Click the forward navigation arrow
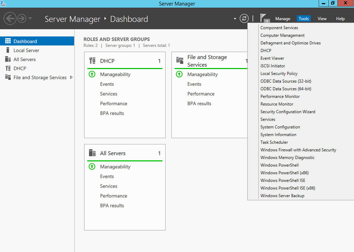The height and width of the screenshot is (252, 354). tap(22, 18)
